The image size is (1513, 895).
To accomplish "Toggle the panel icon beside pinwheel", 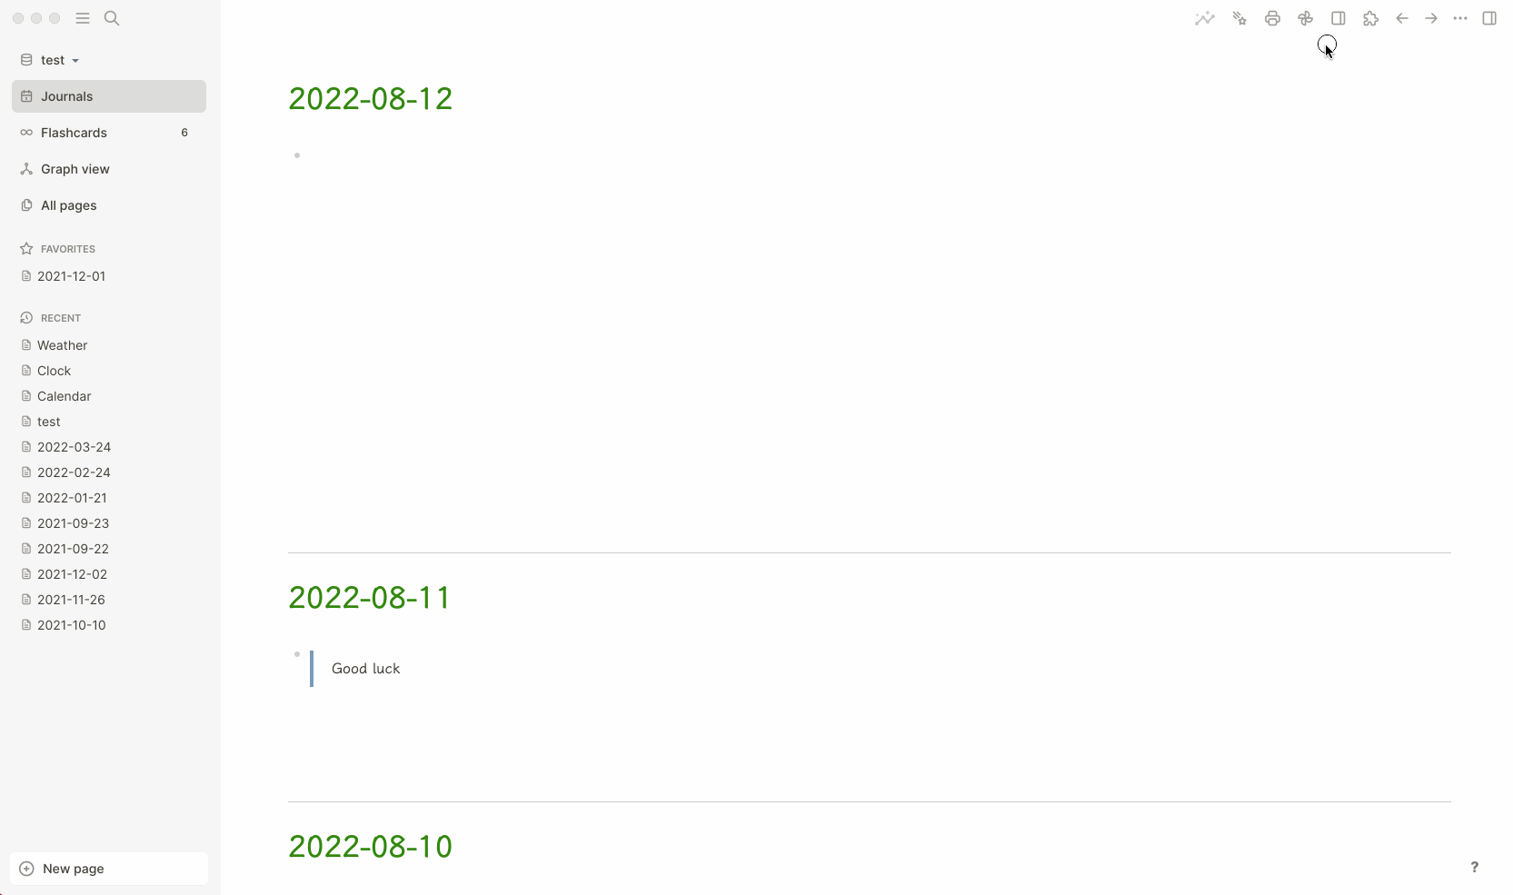I will coord(1339,18).
